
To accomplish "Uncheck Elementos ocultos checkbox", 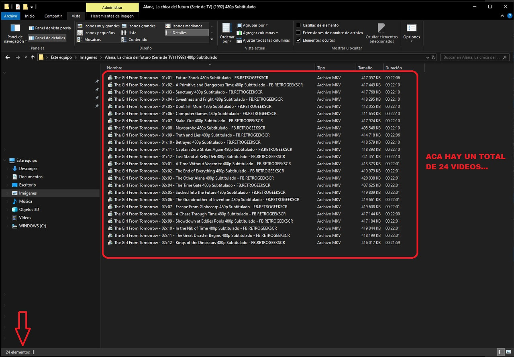I will click(298, 40).
